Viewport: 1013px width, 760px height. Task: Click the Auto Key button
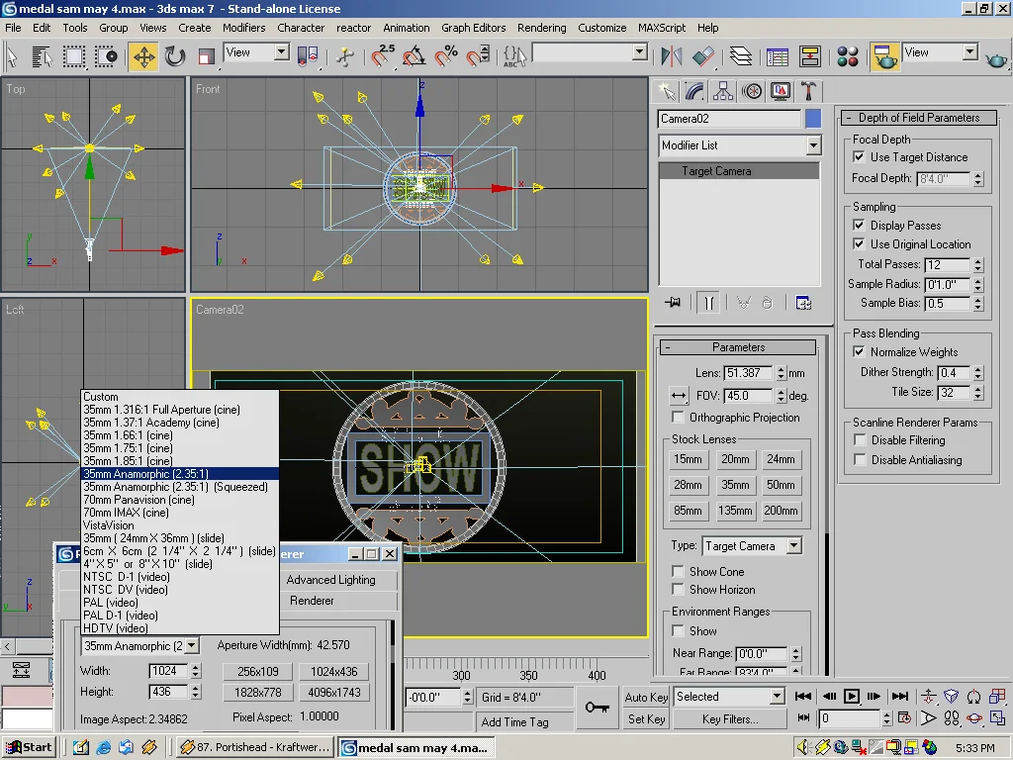tap(646, 697)
